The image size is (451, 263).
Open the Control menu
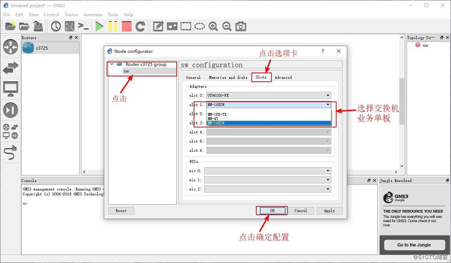tap(51, 14)
